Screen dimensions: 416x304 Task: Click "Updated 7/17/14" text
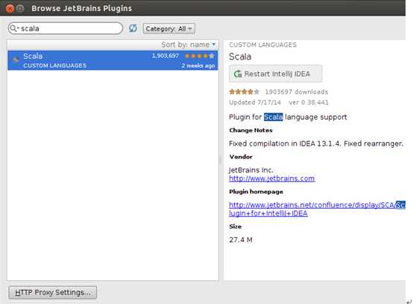click(255, 103)
